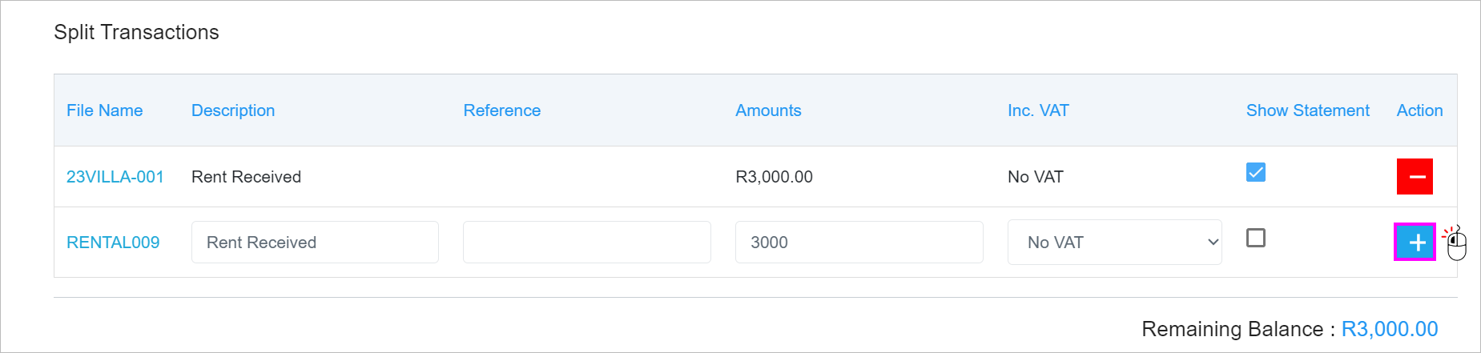Open the No VAT dropdown
Screen dimensions: 1481x353
pos(1114,242)
